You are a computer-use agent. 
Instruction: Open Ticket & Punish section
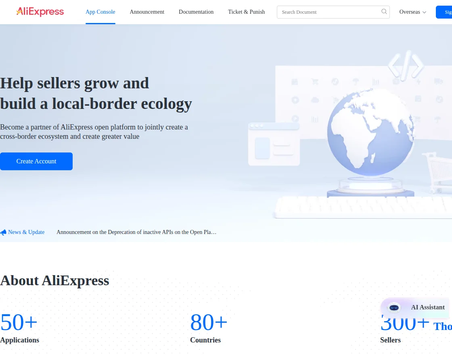coord(246,12)
